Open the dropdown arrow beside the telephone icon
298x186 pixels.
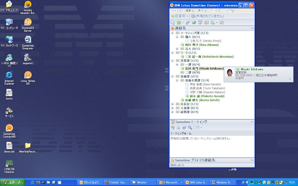(x=183, y=23)
